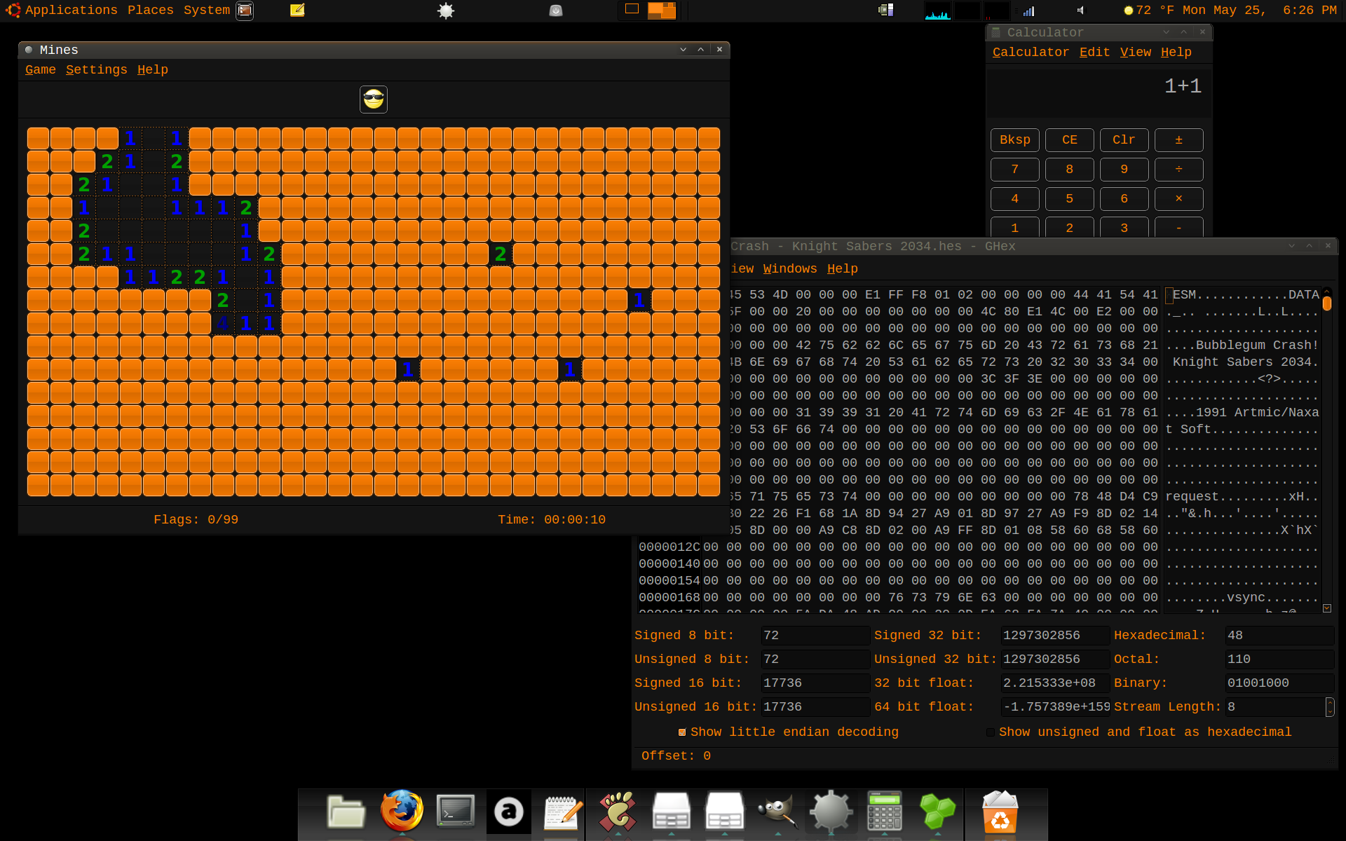Enable Show unsigned and float as hexadecimal
This screenshot has width=1346, height=841.
(x=991, y=732)
